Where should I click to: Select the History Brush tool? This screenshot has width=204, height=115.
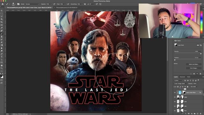2,39
